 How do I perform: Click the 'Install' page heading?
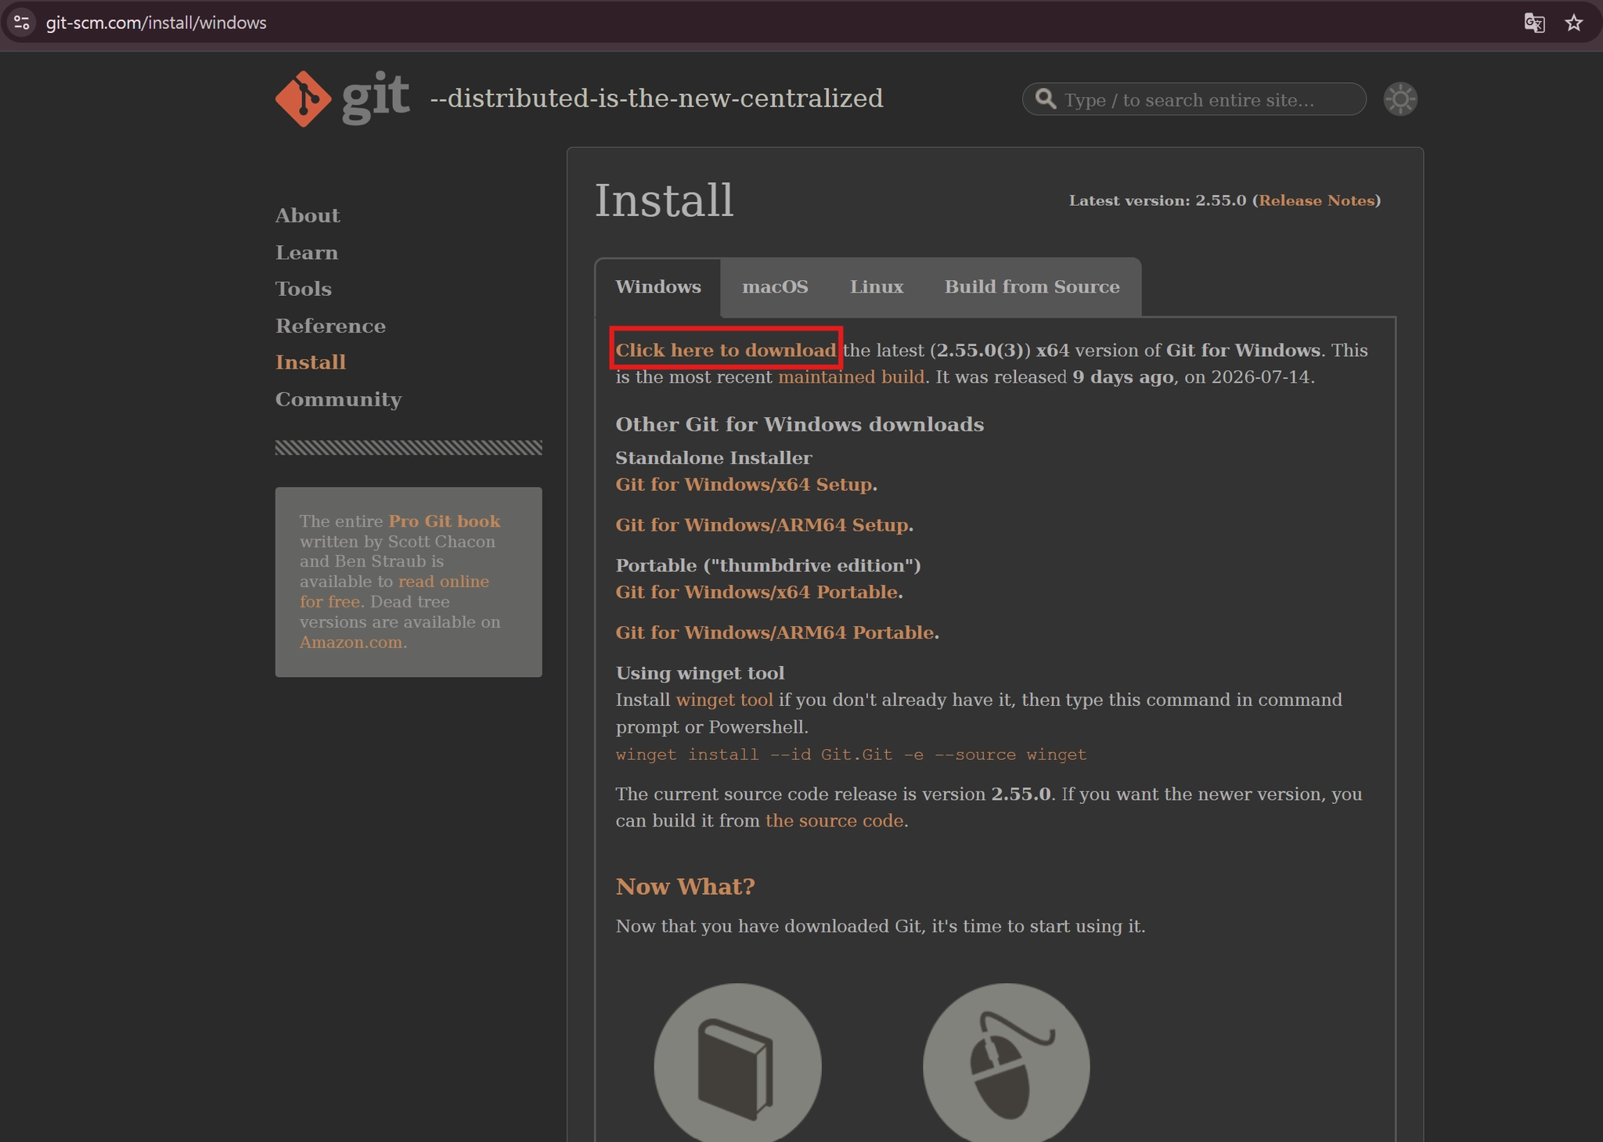[x=664, y=200]
